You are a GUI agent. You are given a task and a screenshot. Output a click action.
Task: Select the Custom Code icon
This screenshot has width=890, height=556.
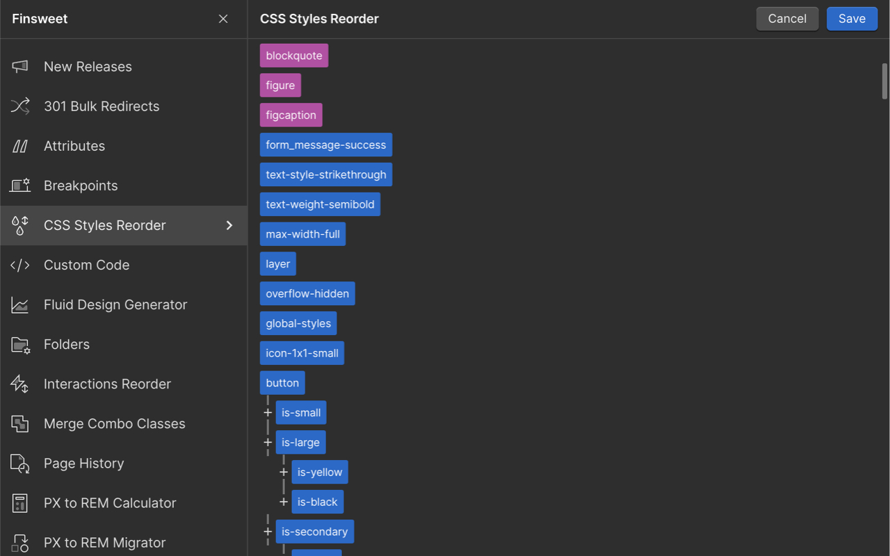pyautogui.click(x=19, y=265)
